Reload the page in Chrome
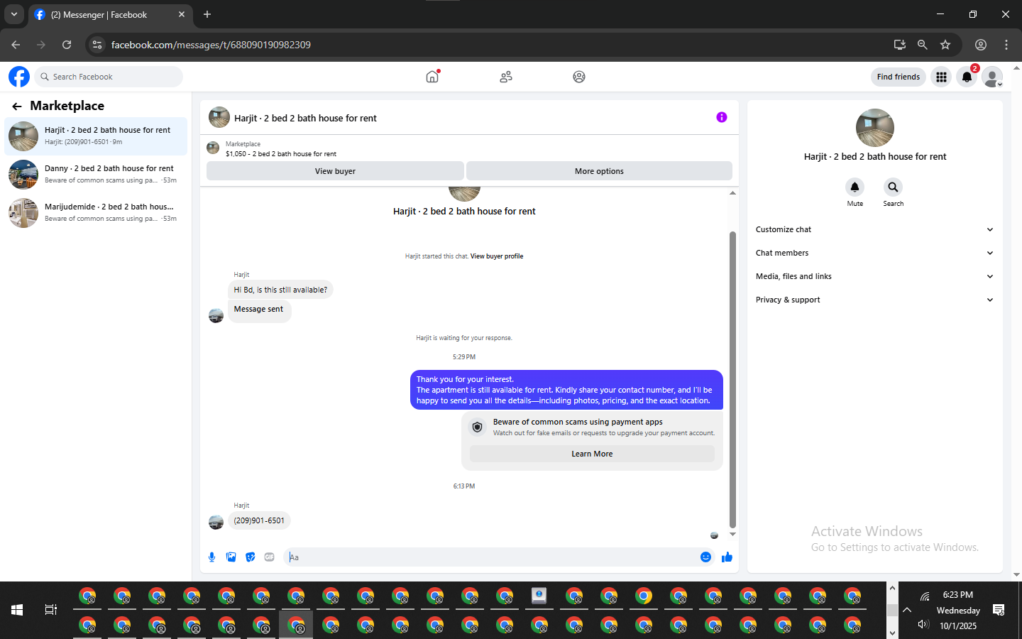Screen dimensions: 1022x639 (x=67, y=45)
